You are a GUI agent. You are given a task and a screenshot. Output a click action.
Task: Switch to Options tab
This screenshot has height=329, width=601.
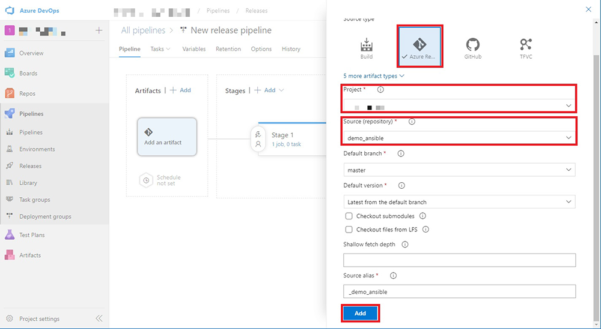tap(261, 49)
